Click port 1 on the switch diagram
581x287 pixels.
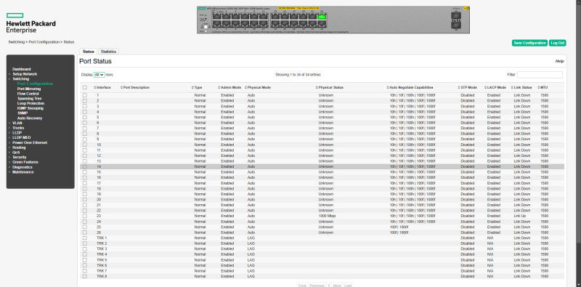point(216,17)
